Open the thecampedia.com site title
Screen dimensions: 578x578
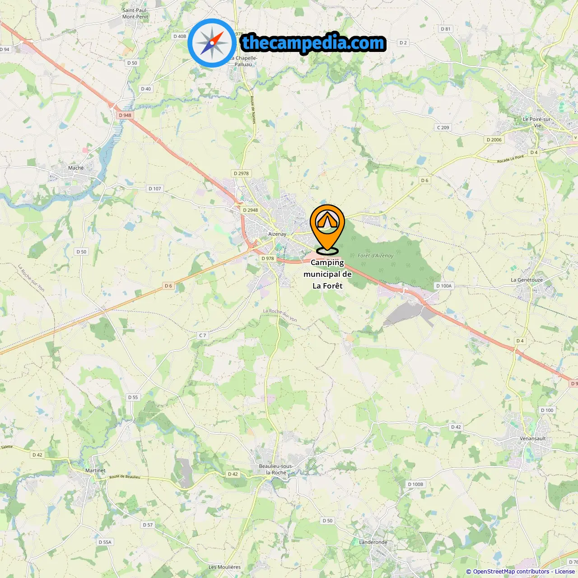[x=313, y=43]
